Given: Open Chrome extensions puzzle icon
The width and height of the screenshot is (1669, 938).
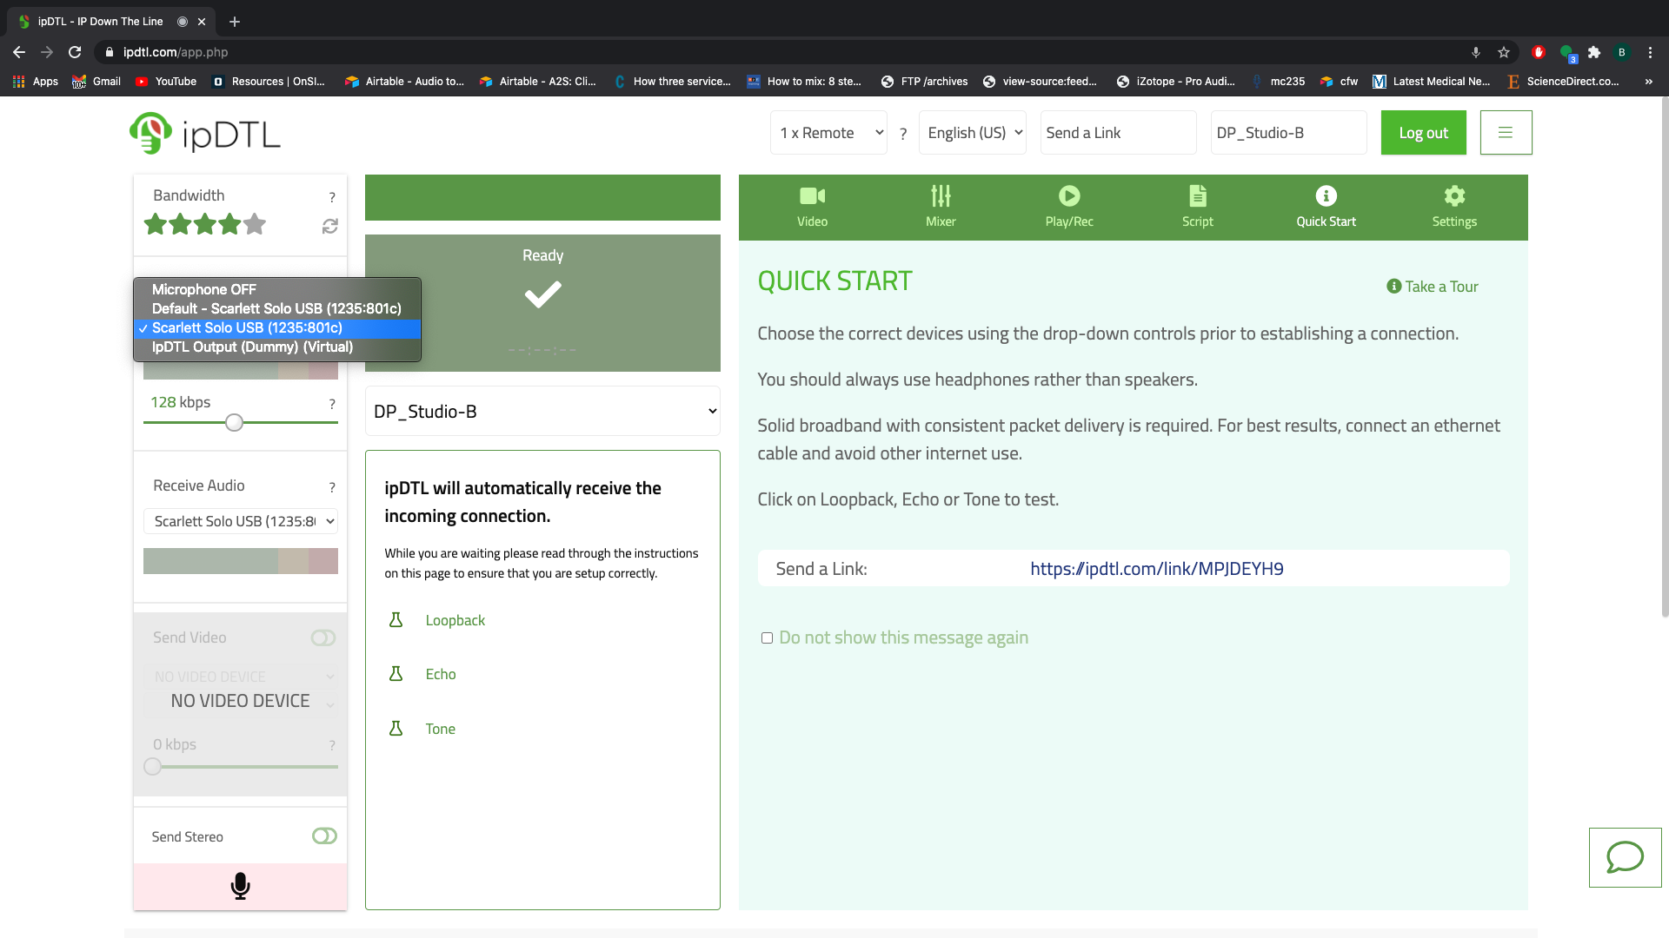Looking at the screenshot, I should coord(1594,52).
